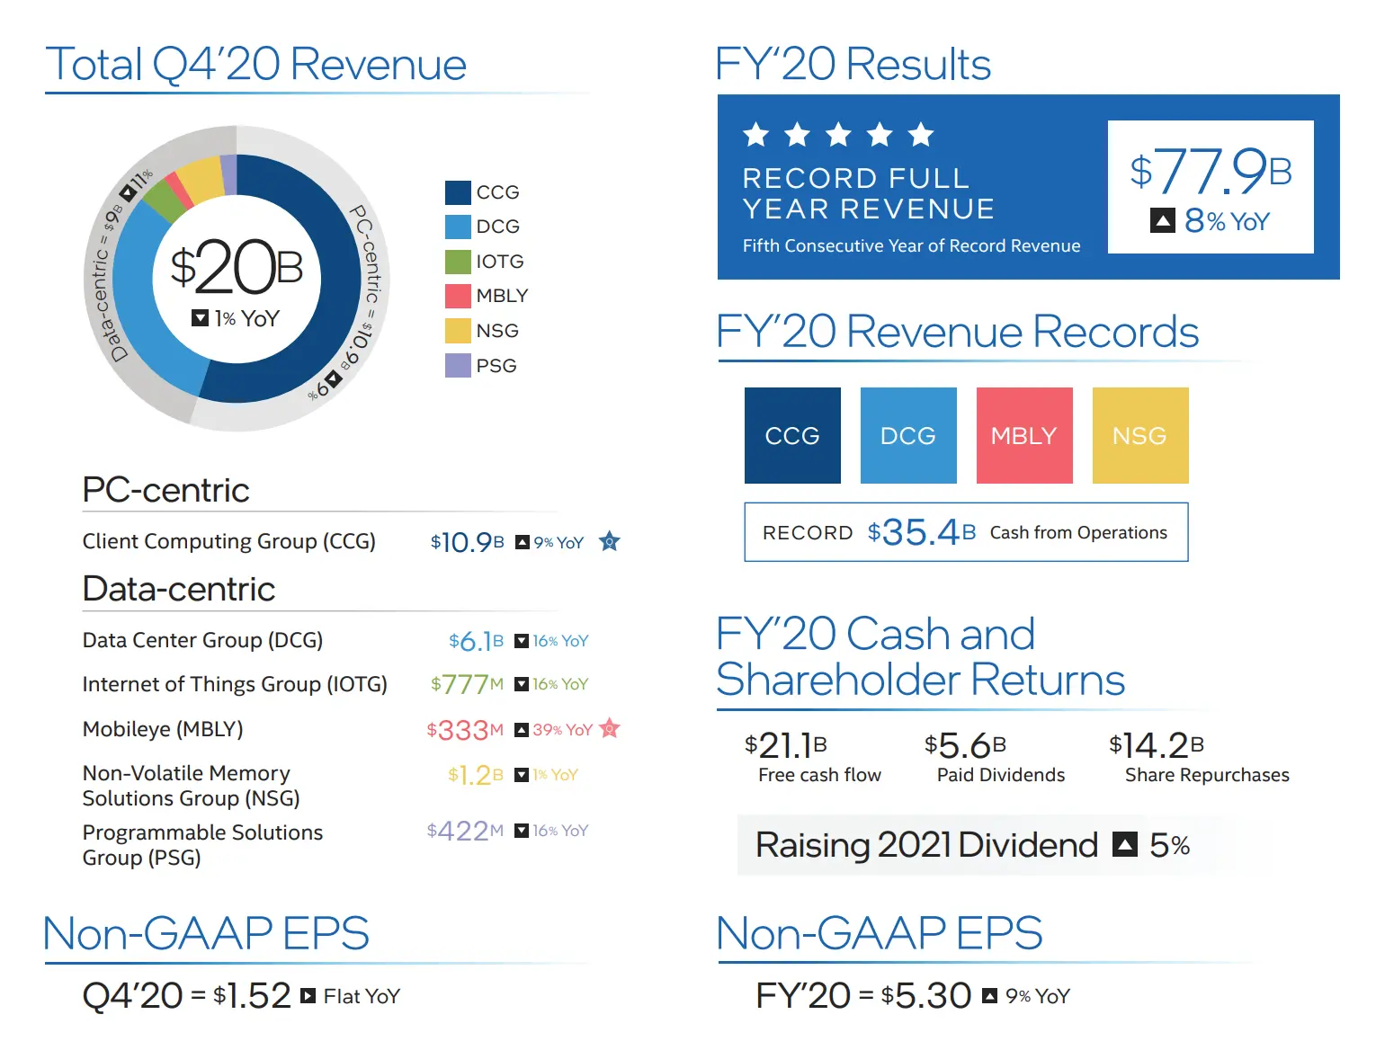
Task: Click the $77.9B white revenue box
Action: [1211, 187]
